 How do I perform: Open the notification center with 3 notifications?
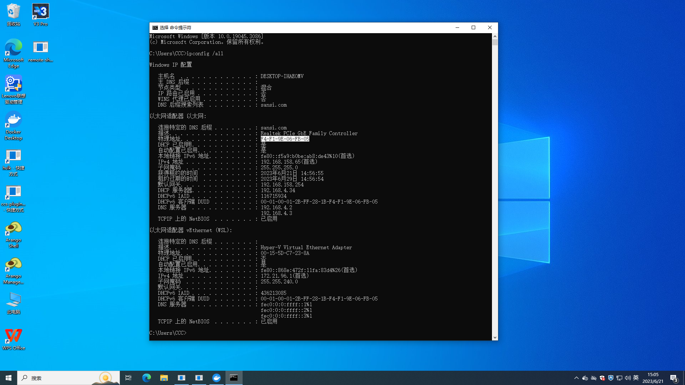tap(674, 378)
